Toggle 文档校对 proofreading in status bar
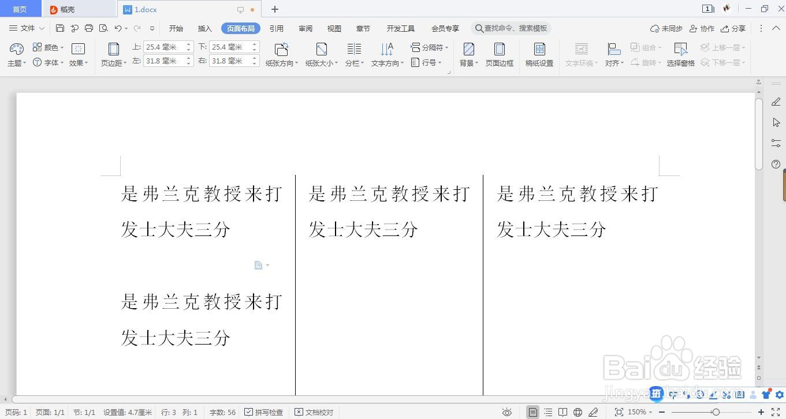 (x=314, y=412)
